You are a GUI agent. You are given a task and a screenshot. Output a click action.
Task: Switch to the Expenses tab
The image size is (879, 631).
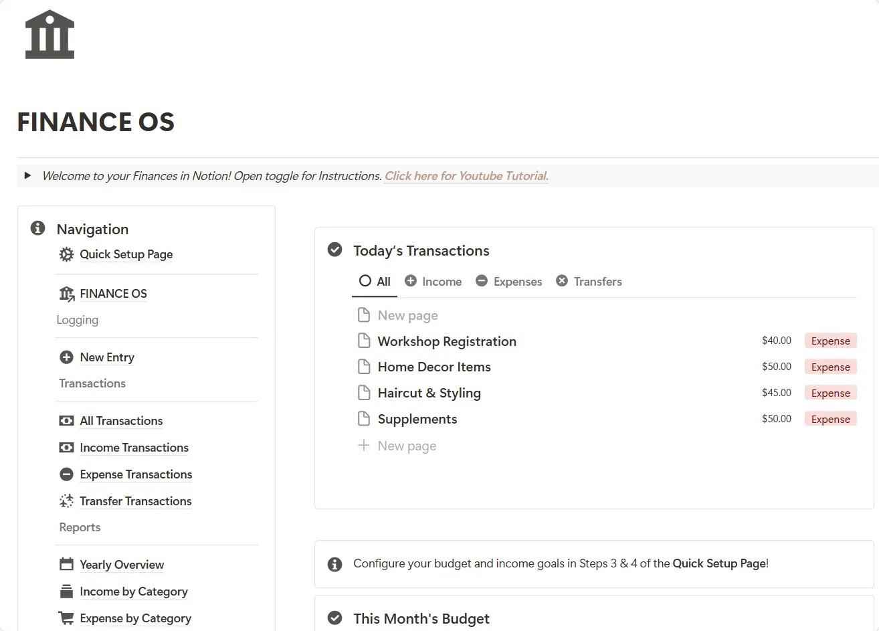point(509,282)
